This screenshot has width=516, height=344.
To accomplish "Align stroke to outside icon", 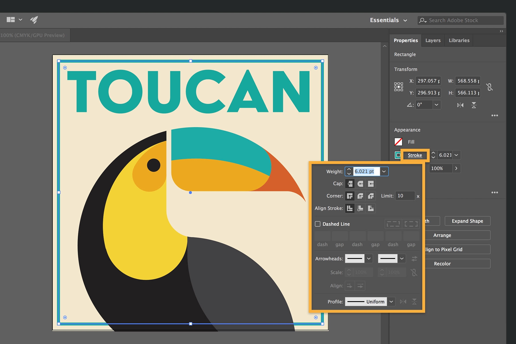I will coord(371,208).
